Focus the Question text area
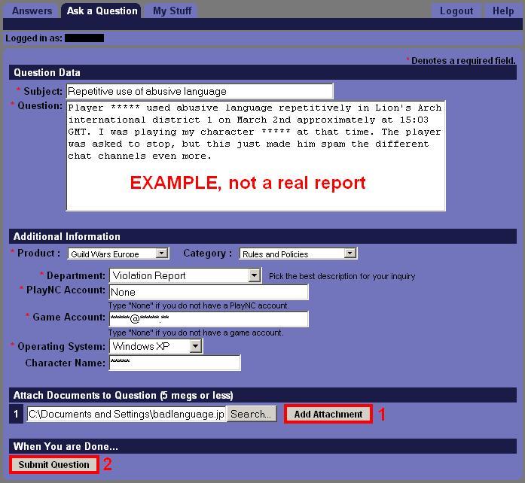525x483 pixels. click(x=256, y=156)
